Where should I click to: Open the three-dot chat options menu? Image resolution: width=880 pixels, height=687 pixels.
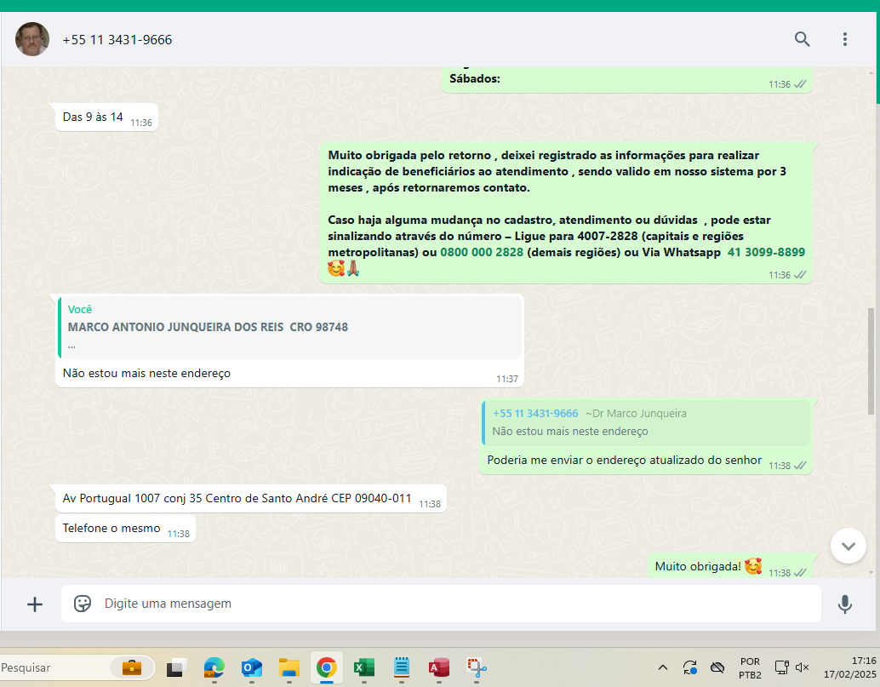pos(844,39)
